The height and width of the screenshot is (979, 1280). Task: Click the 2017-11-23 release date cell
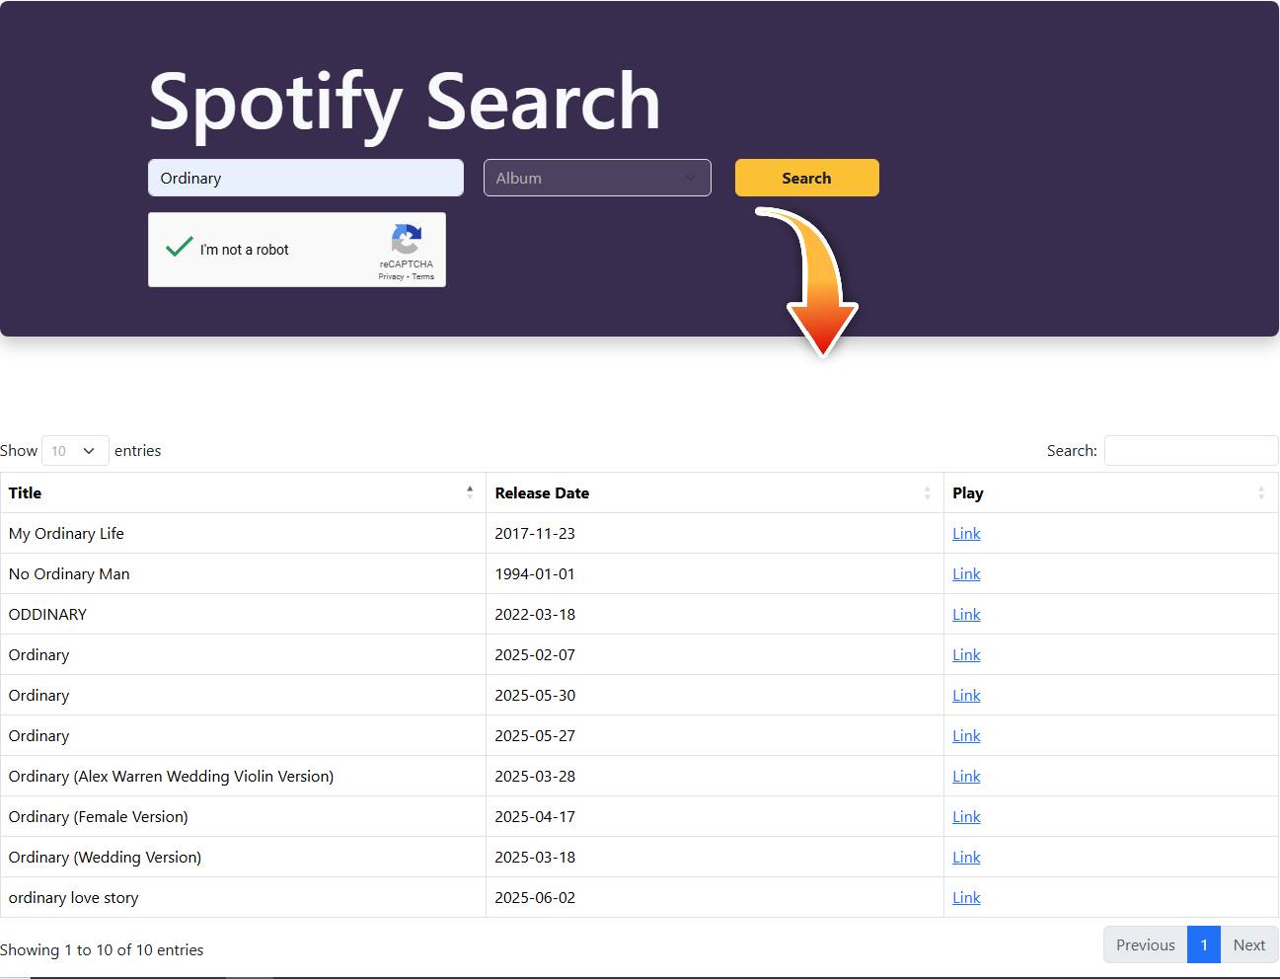(715, 533)
